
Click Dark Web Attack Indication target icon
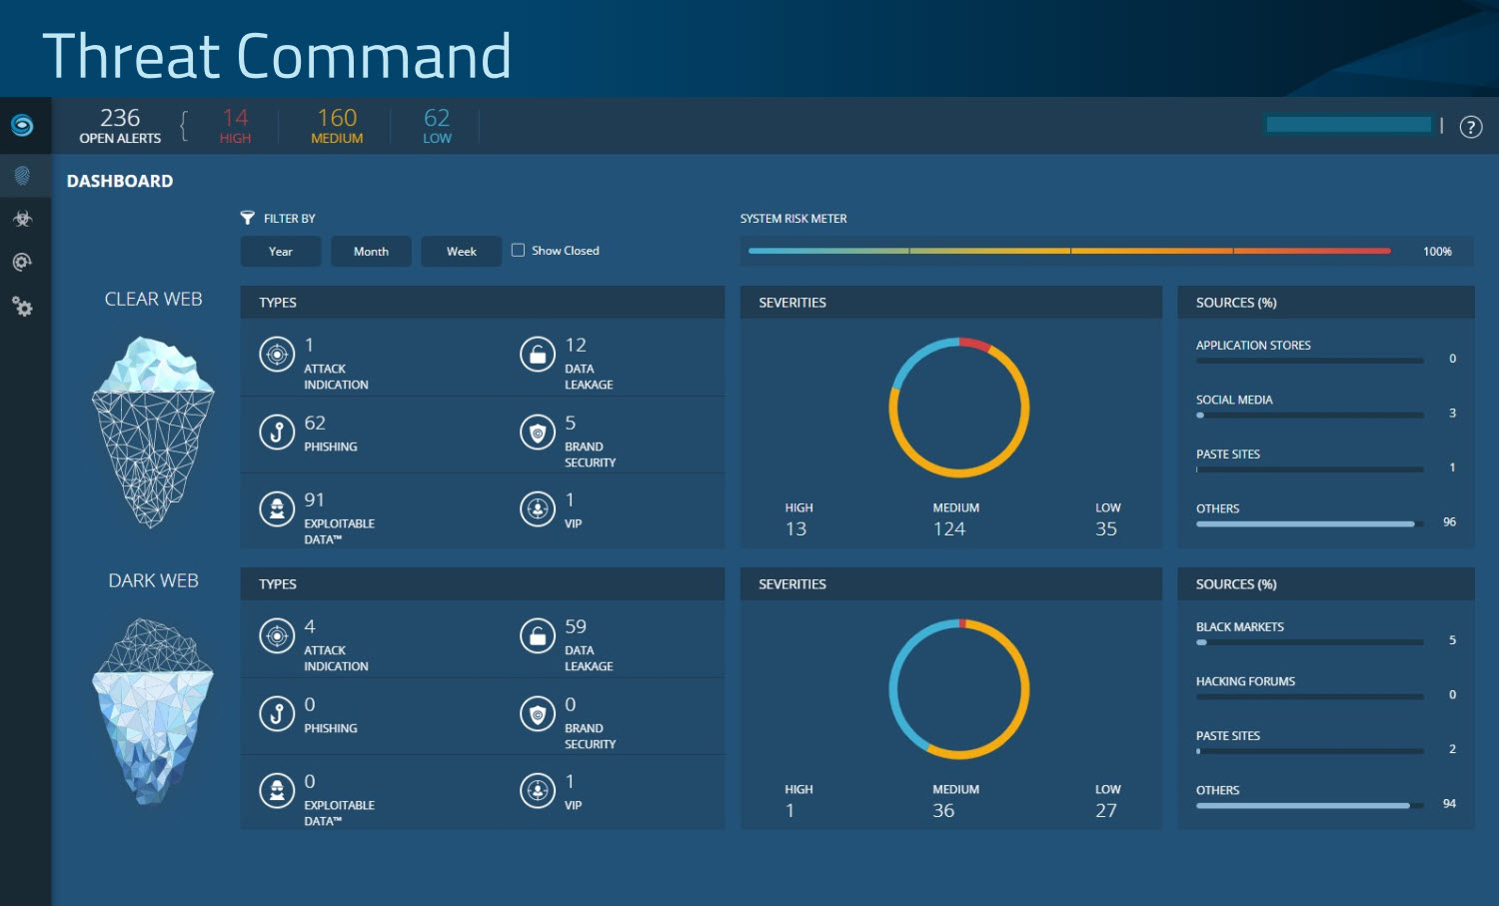[277, 636]
